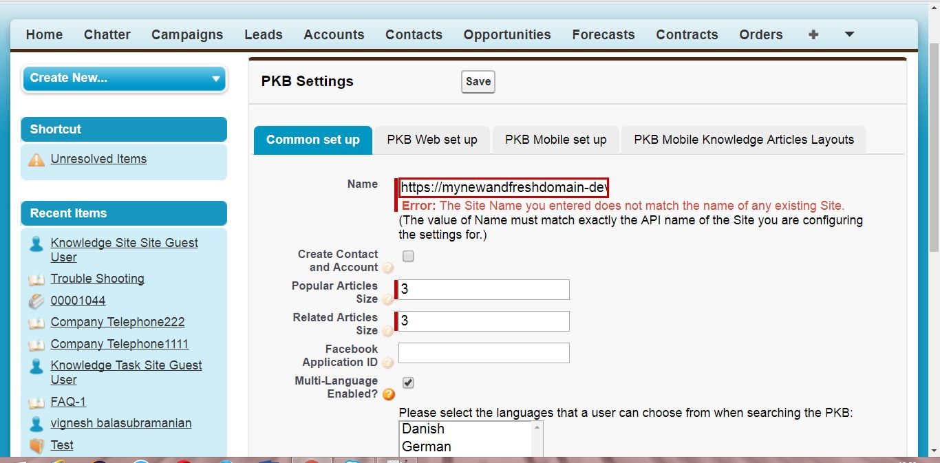Uncheck the Multi-Language Enabled checkbox
The image size is (940, 463).
click(x=408, y=383)
